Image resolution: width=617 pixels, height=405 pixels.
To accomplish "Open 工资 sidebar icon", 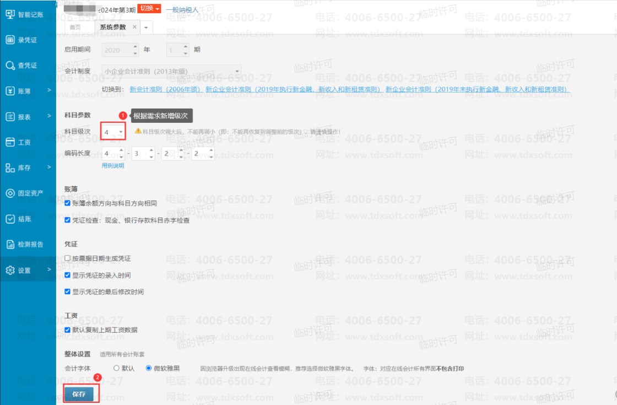I will (x=10, y=142).
